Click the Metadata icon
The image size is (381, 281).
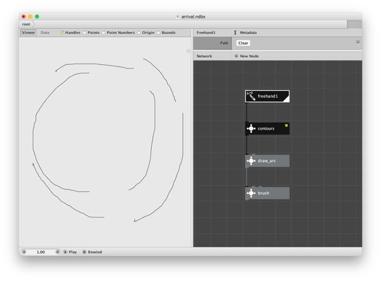[236, 32]
